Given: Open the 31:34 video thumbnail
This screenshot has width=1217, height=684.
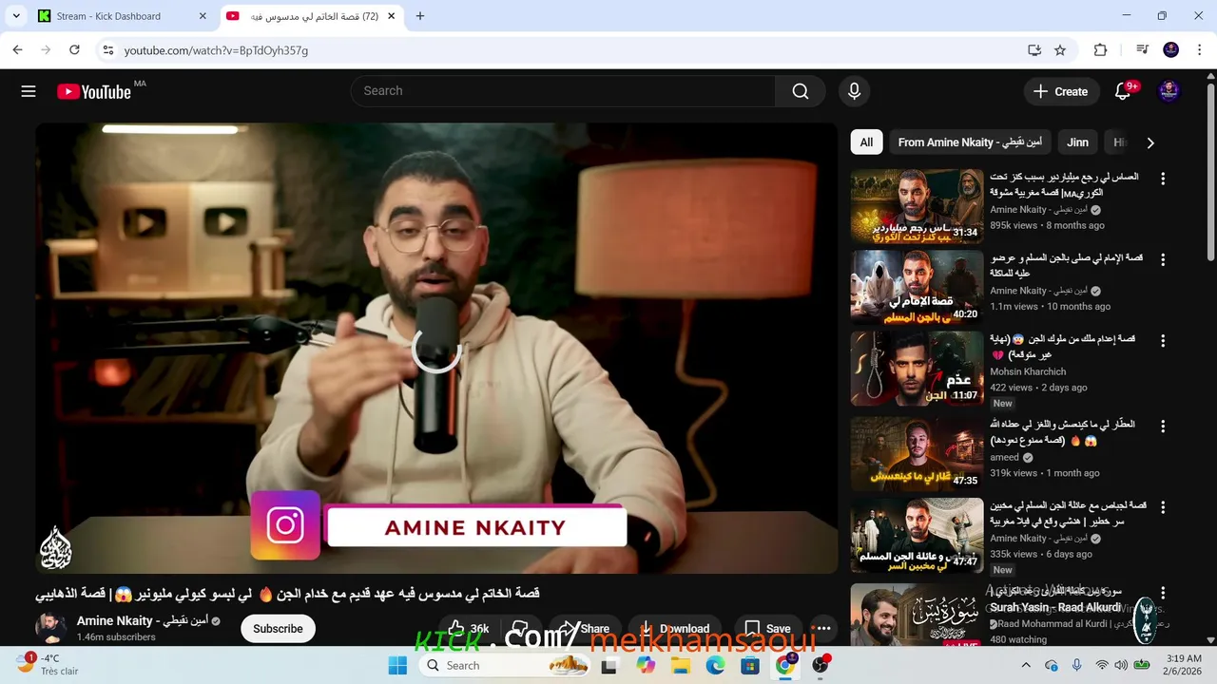Looking at the screenshot, I should pyautogui.click(x=917, y=206).
